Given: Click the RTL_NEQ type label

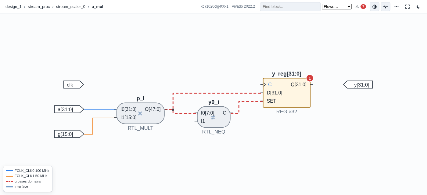Looking at the screenshot, I should pos(214,132).
